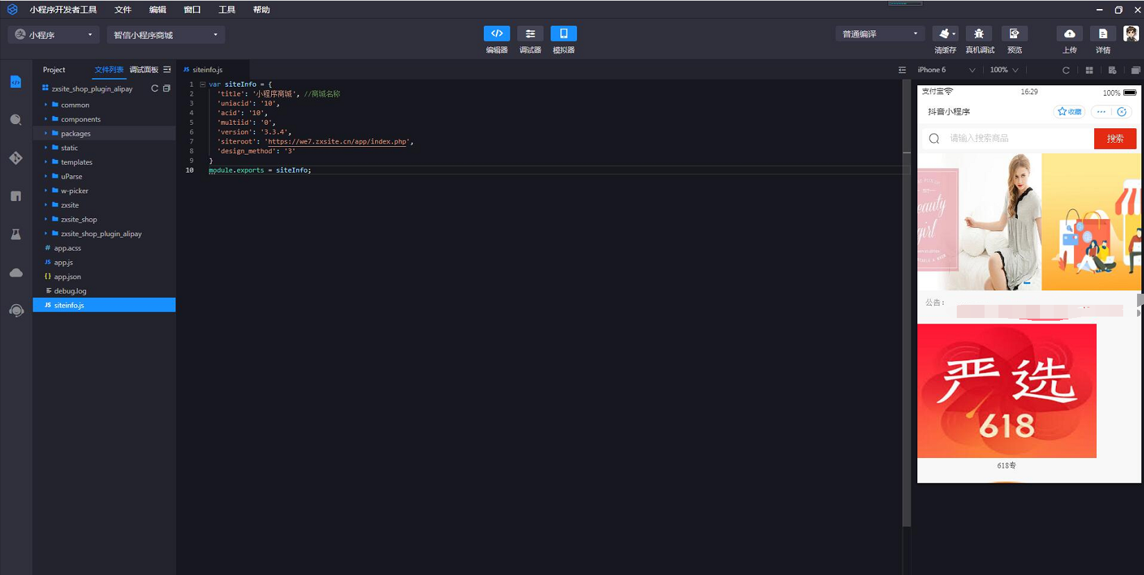
Task: Click the file panel menu icon beside 调试面板
Action: click(x=167, y=69)
